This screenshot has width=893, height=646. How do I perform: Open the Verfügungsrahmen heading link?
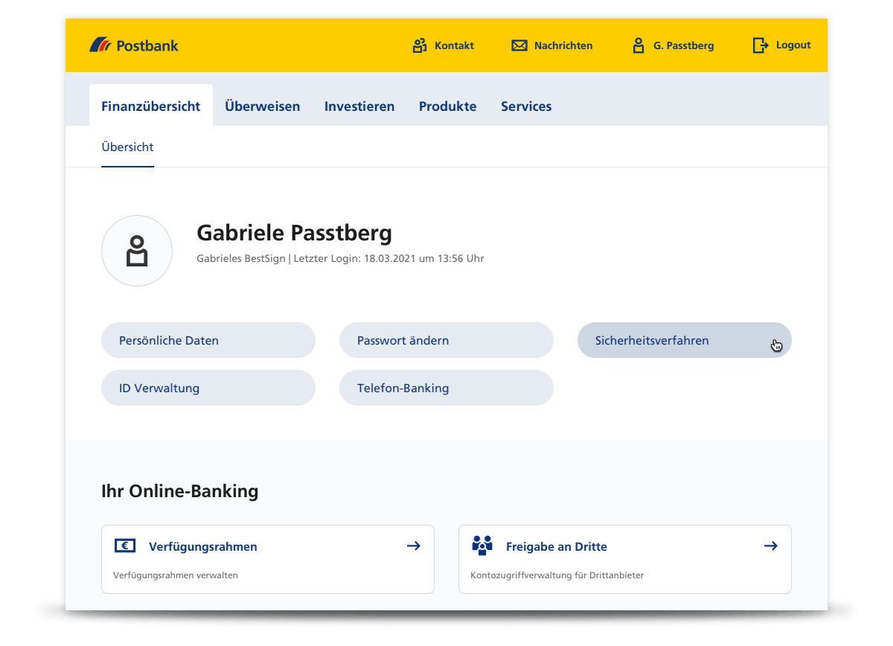click(203, 546)
